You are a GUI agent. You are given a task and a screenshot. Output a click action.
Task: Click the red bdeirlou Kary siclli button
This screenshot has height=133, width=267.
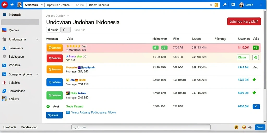[244, 21]
